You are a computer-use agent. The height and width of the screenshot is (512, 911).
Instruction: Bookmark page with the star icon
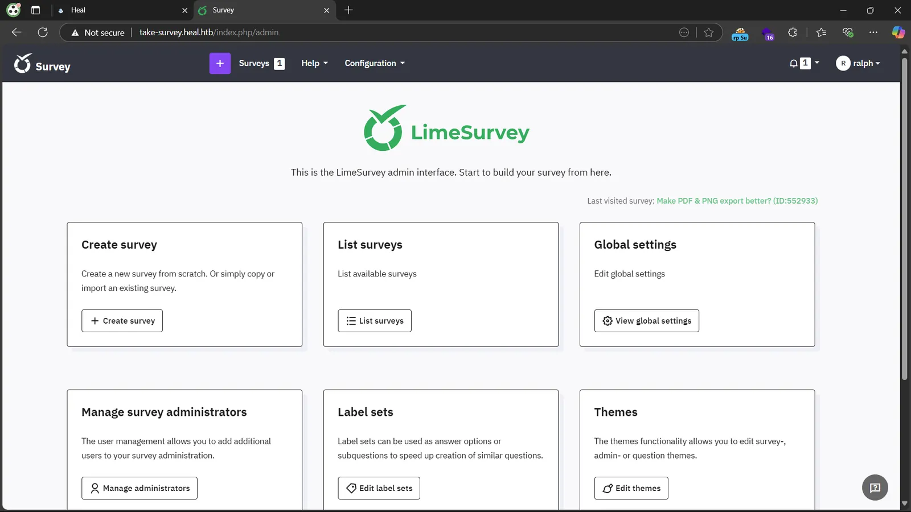tap(708, 32)
